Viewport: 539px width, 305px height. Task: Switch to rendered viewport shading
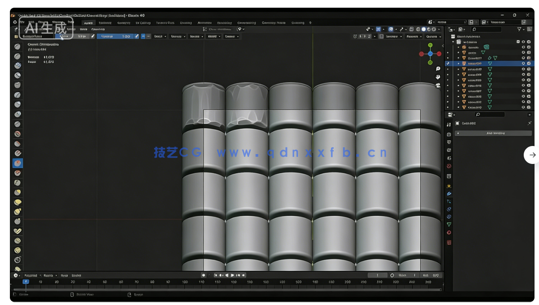tap(434, 29)
